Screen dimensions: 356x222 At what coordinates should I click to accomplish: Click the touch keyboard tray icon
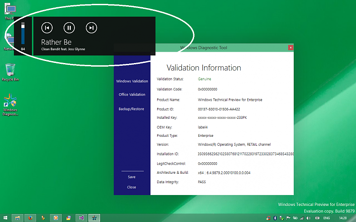(x=318, y=218)
